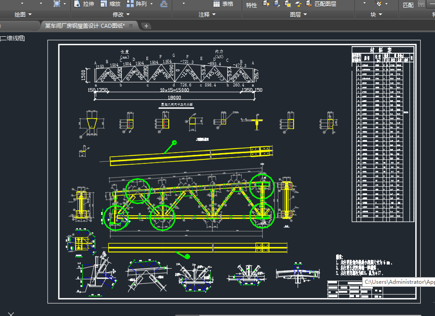435x316 pixels.
Task: Expand the 图层 (Layers) panel
Action: click(x=298, y=14)
